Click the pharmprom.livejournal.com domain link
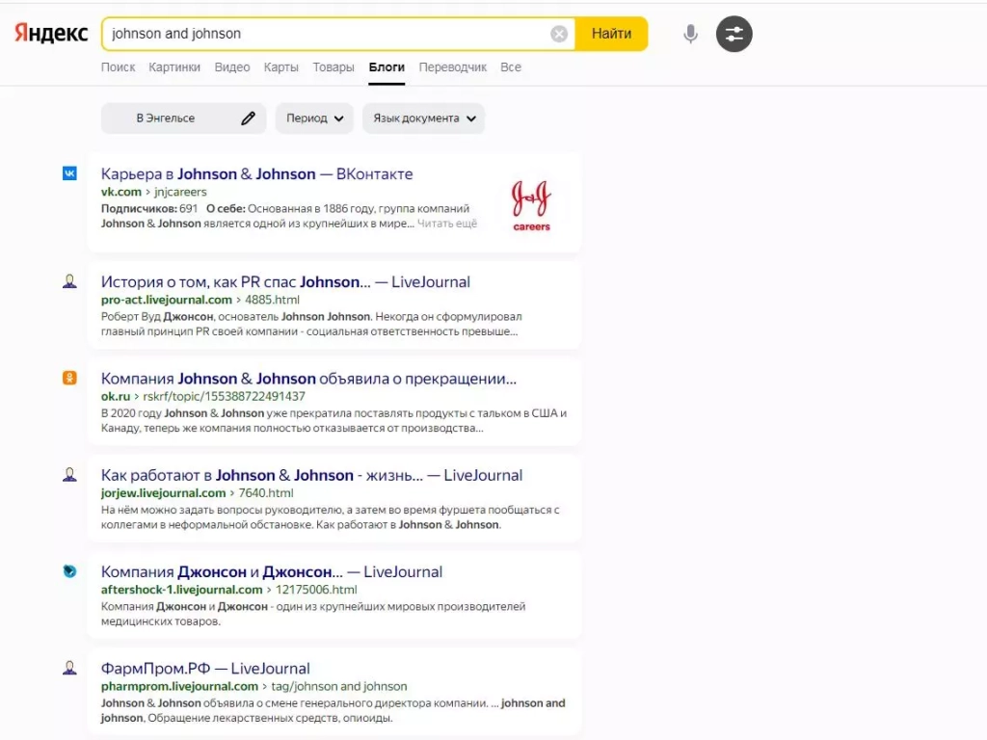Viewport: 987px width, 740px height. tap(179, 686)
